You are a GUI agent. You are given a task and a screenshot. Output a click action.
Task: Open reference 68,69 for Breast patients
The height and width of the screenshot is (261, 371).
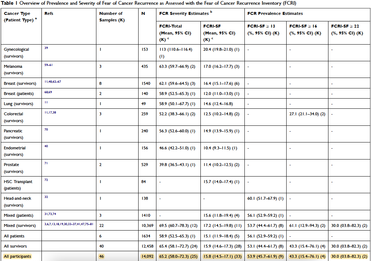point(48,92)
